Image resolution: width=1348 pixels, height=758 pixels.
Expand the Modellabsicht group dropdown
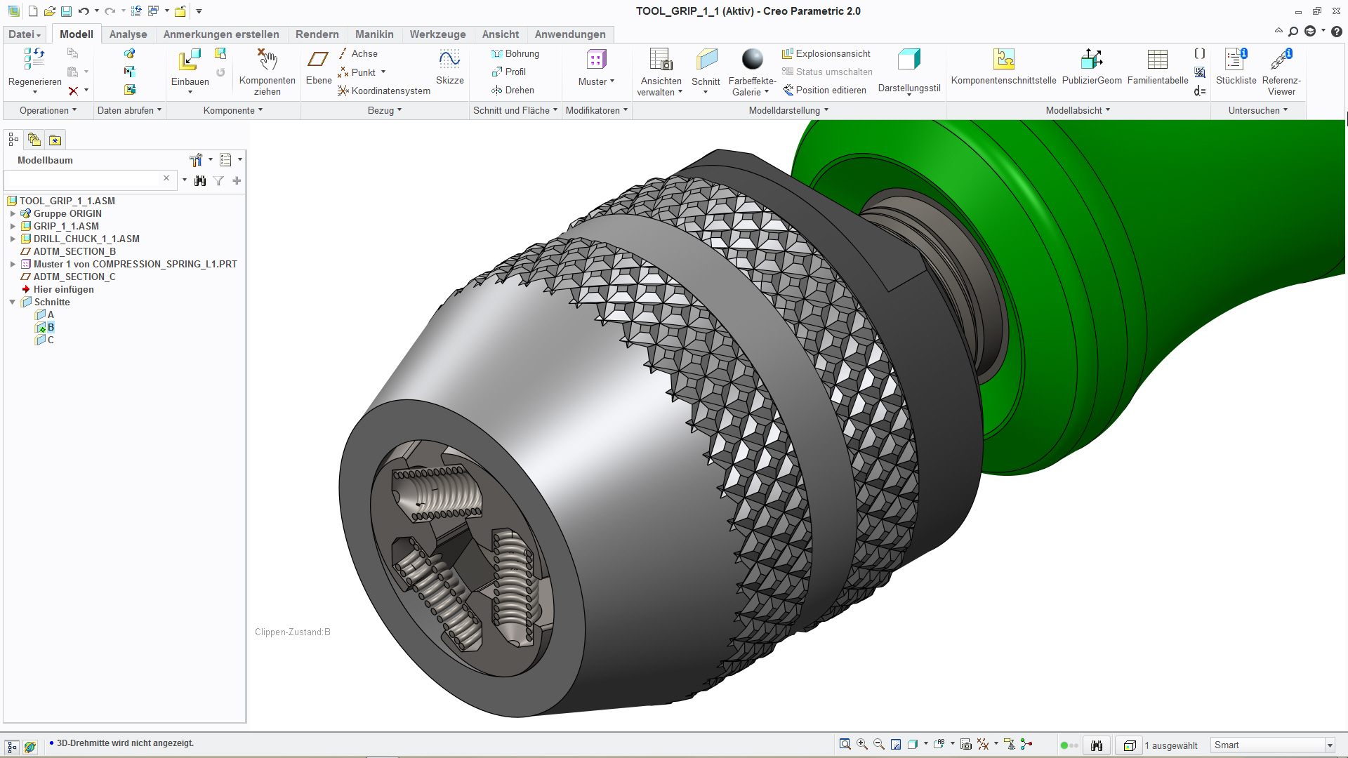[1078, 110]
